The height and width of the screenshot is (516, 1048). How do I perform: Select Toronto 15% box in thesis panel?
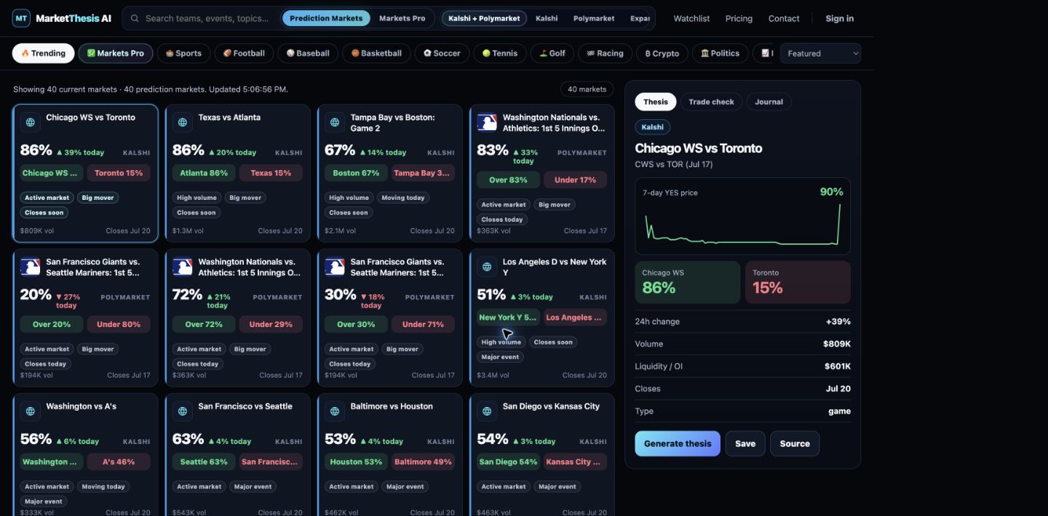(x=798, y=282)
